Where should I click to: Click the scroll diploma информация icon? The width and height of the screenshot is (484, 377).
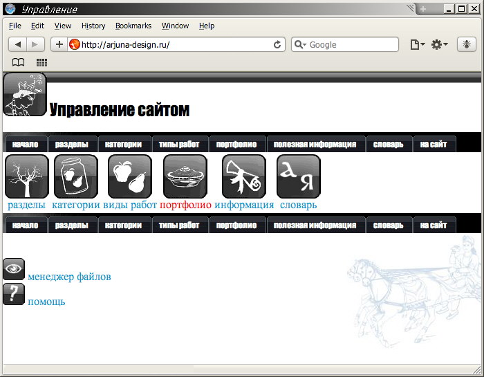244,176
